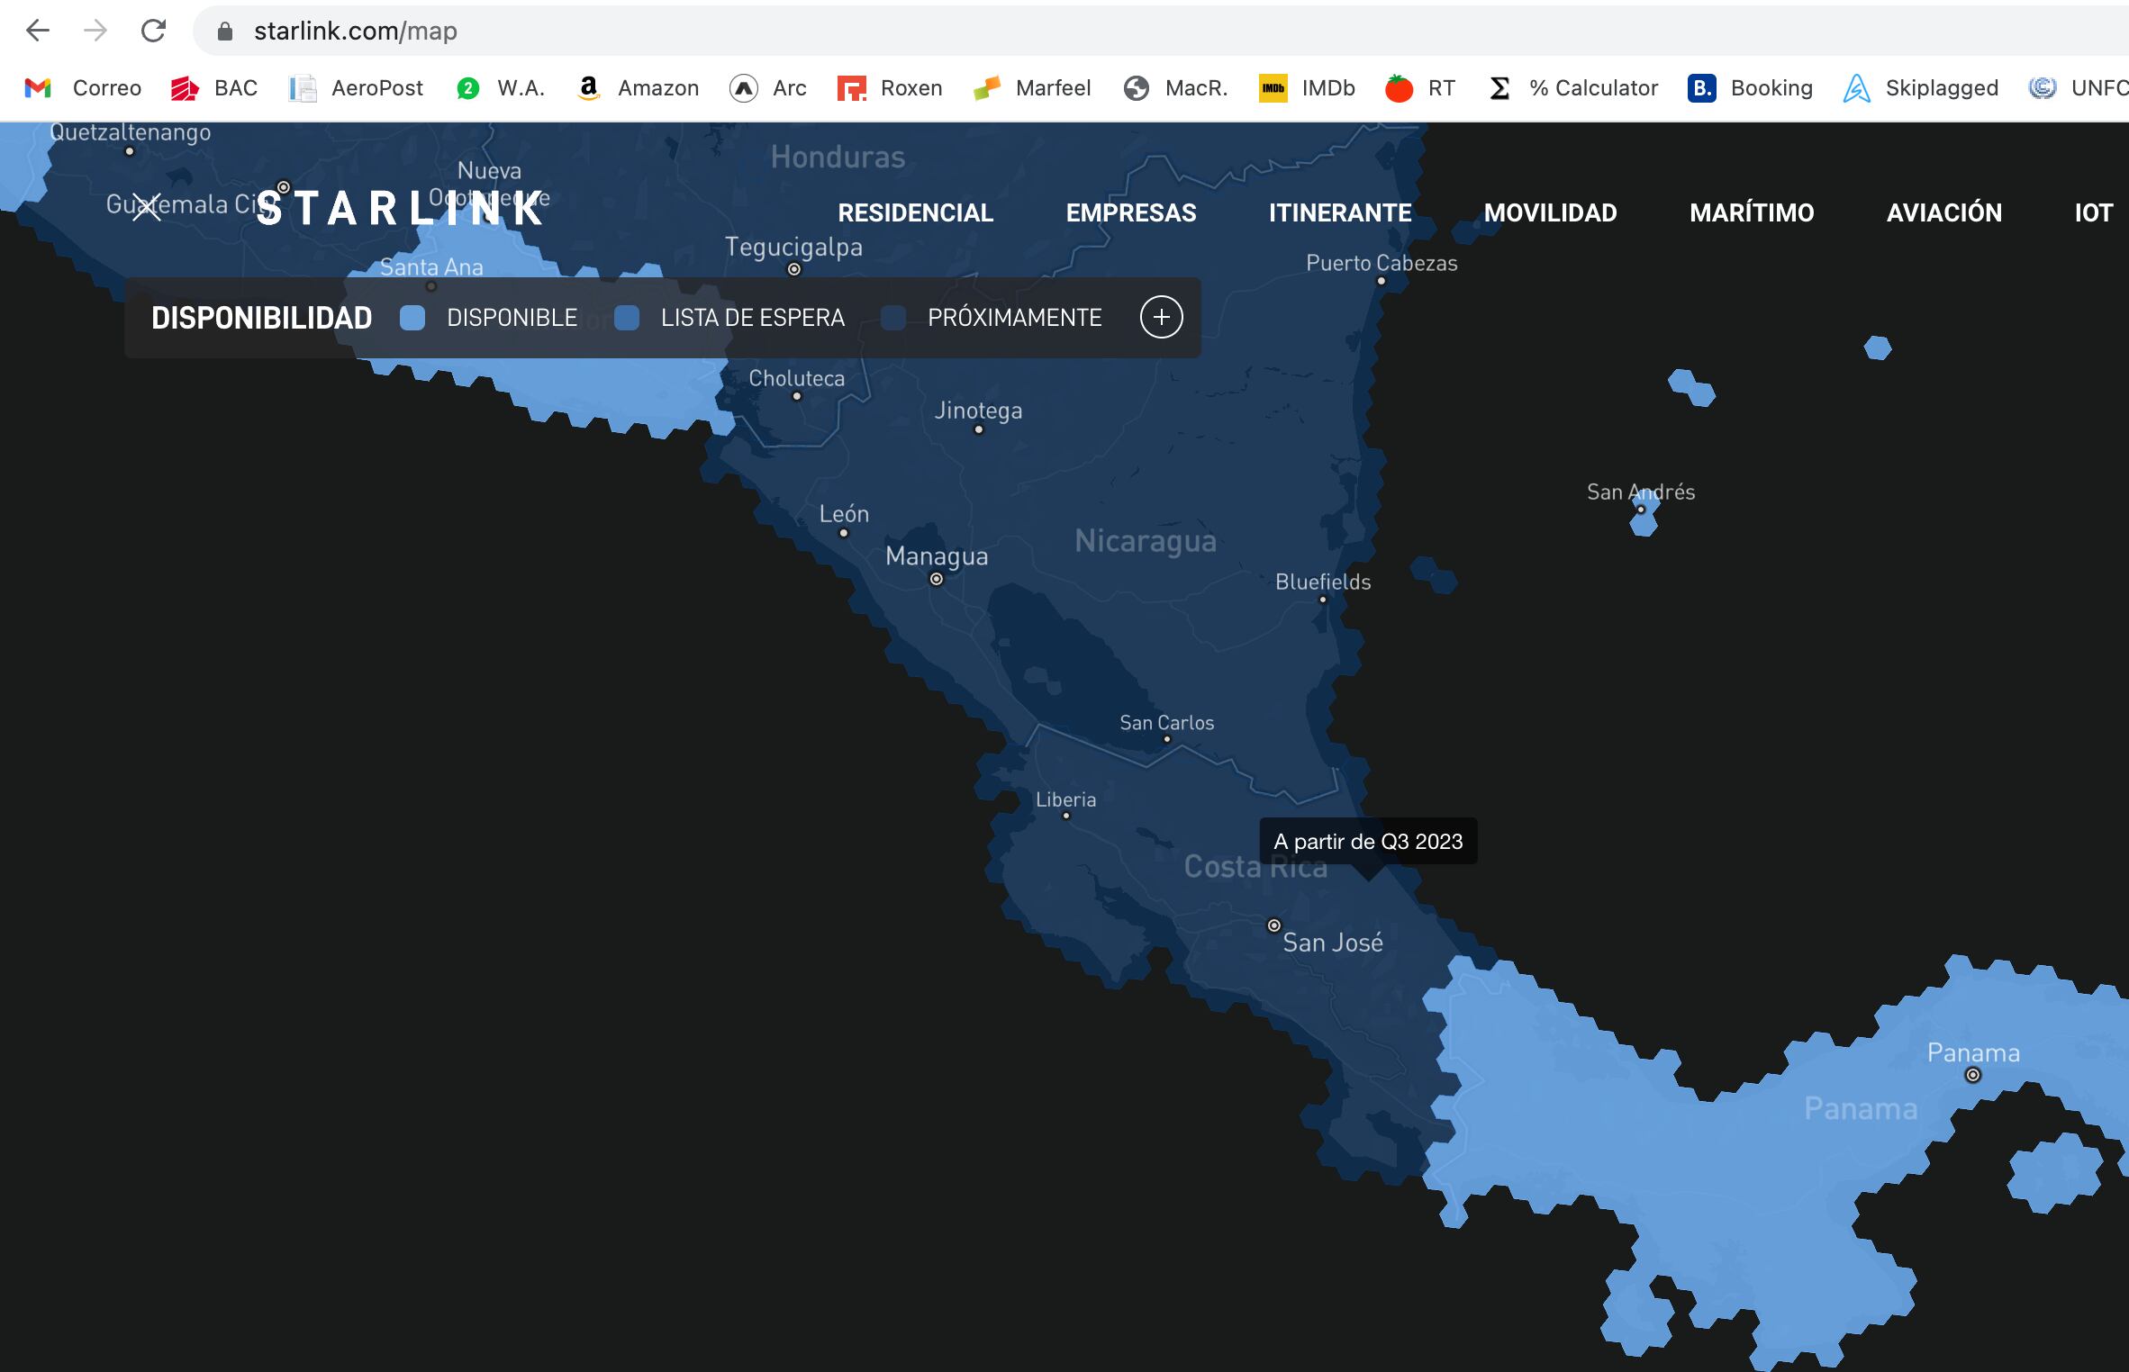Close the Starlink menu with X icon

pos(147,208)
